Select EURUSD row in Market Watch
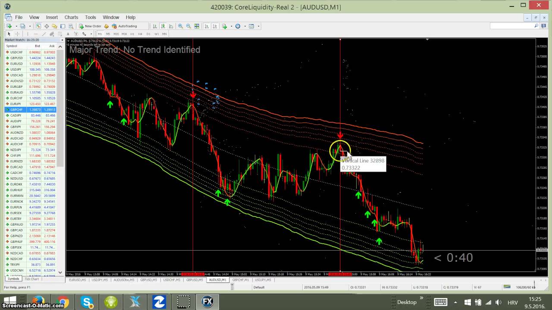 [30, 64]
